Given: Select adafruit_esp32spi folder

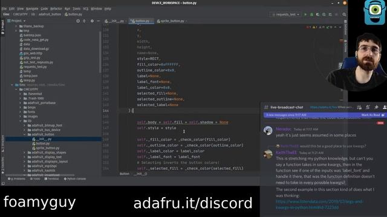Looking at the screenshot, I should [44, 166].
